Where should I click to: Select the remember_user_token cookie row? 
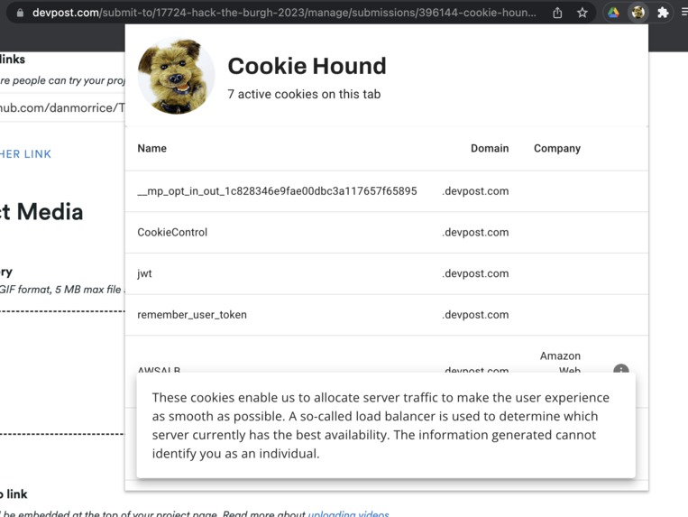[x=387, y=315]
